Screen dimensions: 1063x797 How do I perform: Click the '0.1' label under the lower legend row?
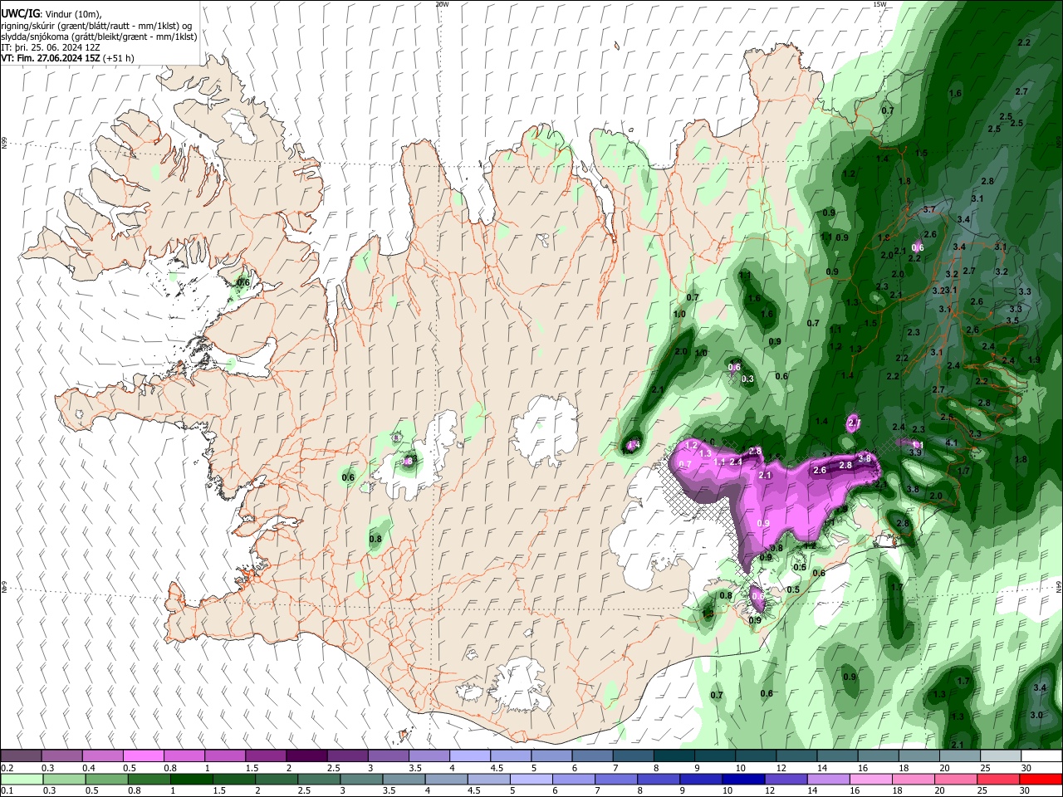click(7, 791)
